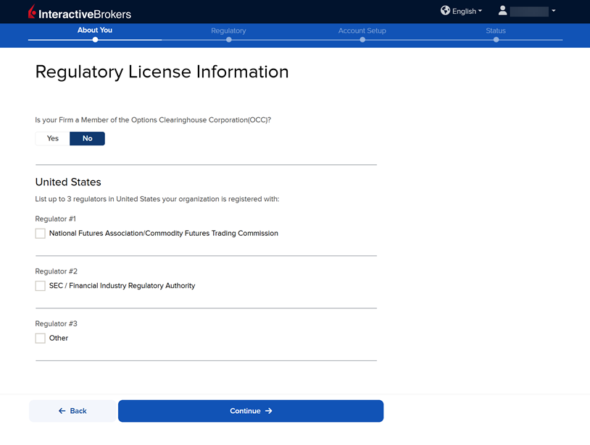Click the OCC membership question text
Viewport: 590px width, 445px height.
(x=153, y=120)
